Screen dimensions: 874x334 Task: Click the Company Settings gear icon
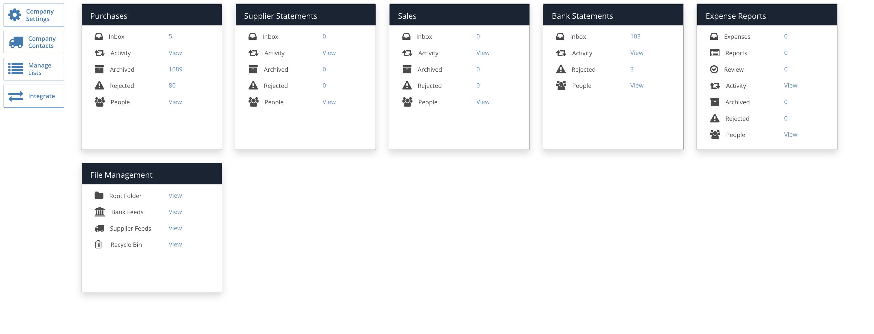(x=15, y=15)
